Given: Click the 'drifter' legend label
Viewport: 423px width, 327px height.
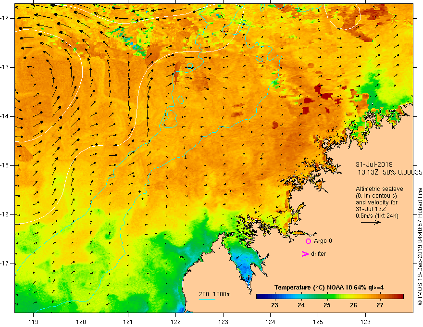Looking at the screenshot, I should pyautogui.click(x=318, y=254).
